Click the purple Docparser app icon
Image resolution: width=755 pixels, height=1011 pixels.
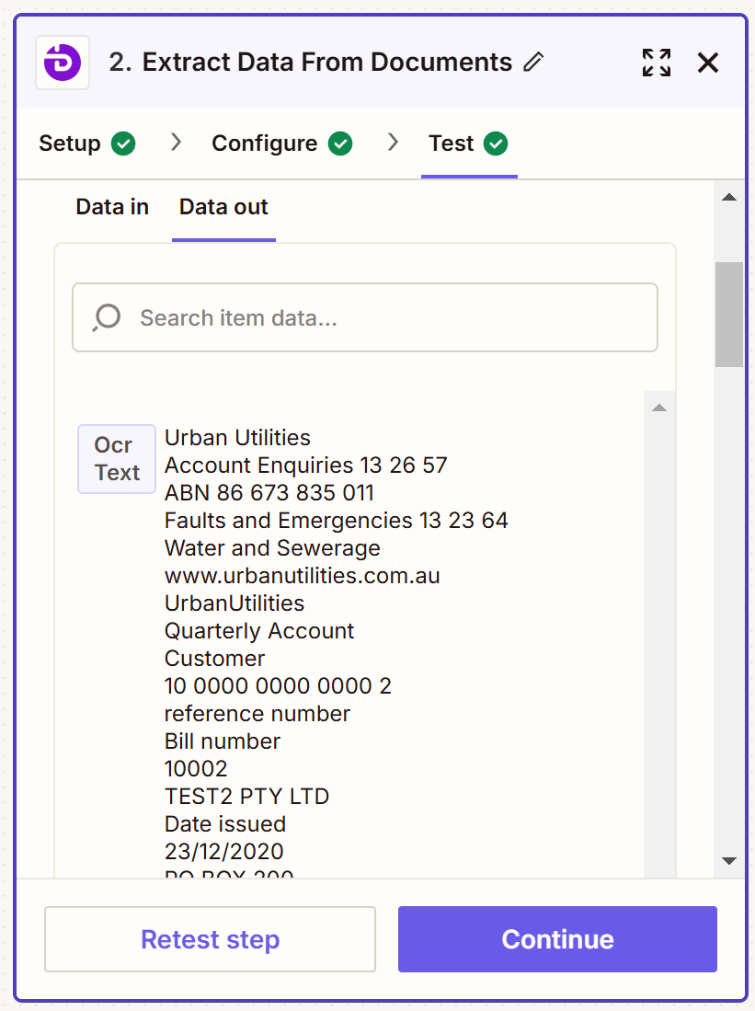click(x=63, y=63)
